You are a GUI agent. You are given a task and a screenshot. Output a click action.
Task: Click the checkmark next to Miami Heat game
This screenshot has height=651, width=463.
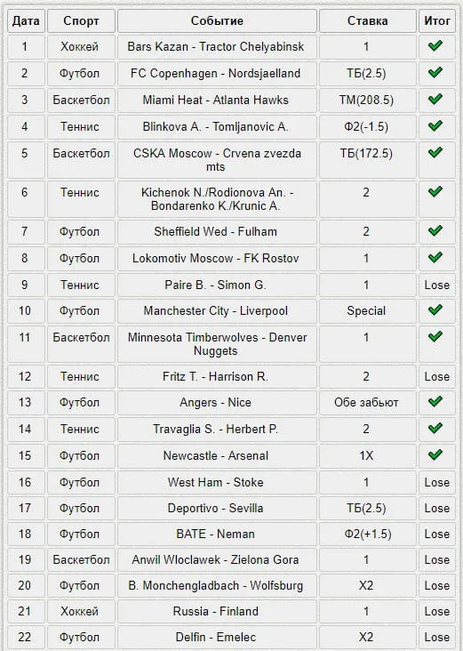435,99
